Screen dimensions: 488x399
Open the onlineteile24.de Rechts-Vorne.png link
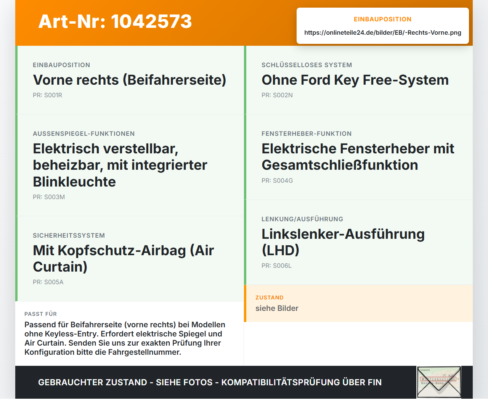pyautogui.click(x=383, y=32)
